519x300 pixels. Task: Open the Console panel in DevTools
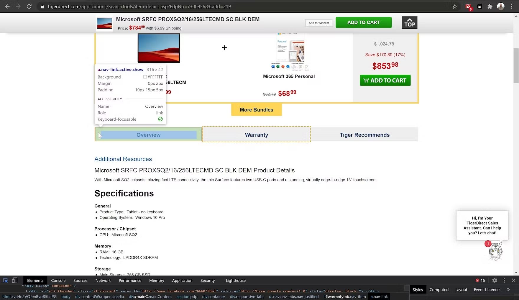[x=58, y=281]
